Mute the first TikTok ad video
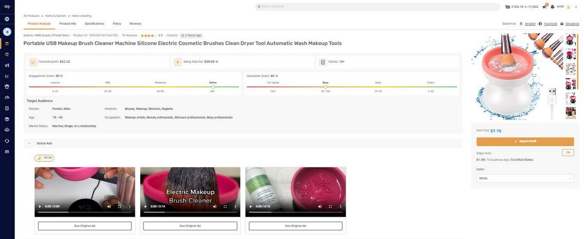The image size is (584, 239). click(109, 206)
